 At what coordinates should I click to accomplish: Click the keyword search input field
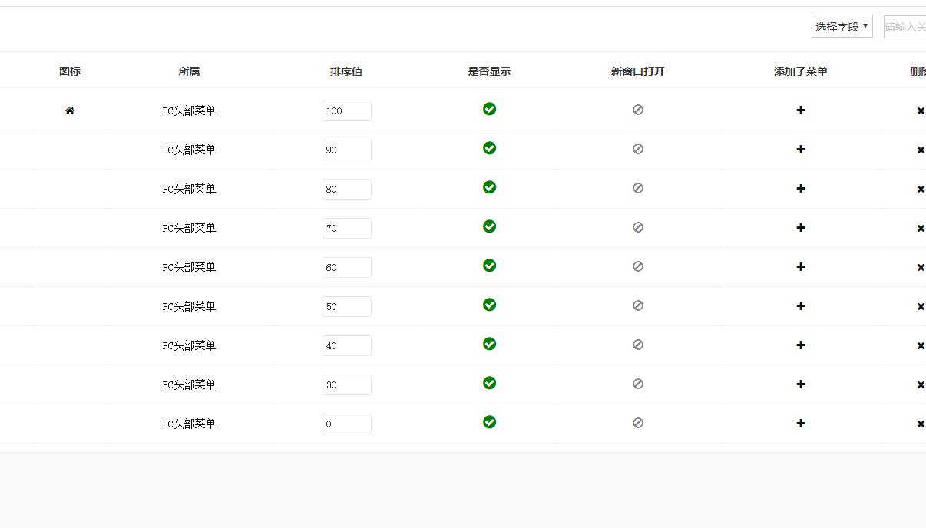[906, 27]
